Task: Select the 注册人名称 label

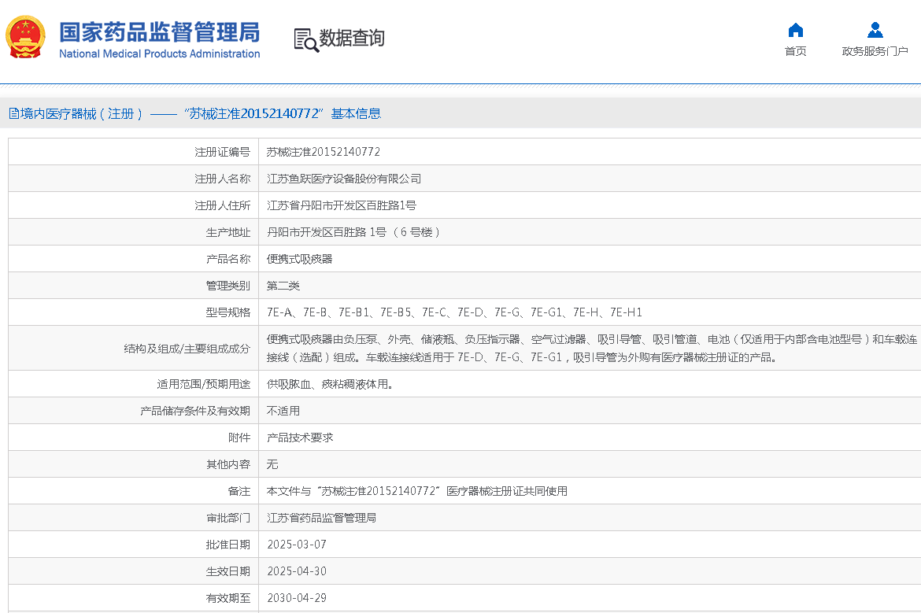Action: pos(222,179)
